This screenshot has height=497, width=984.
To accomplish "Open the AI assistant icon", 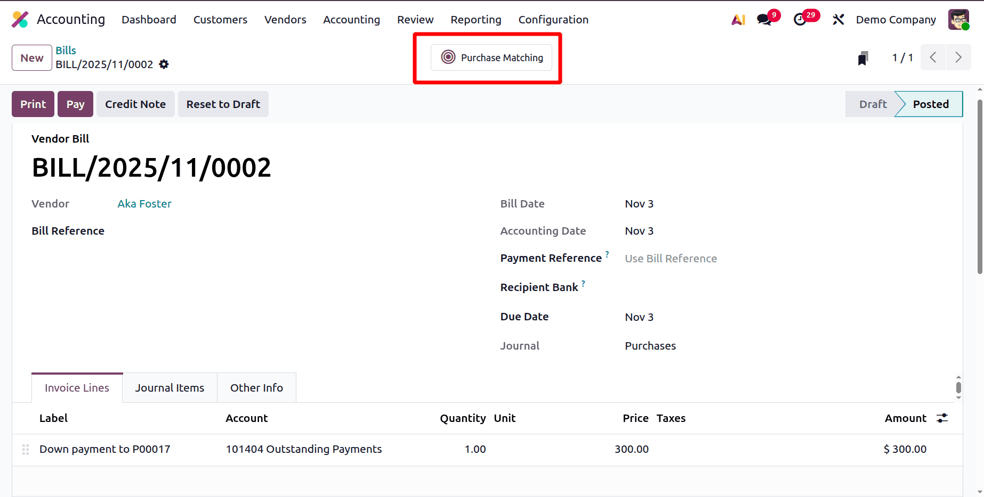I will (738, 19).
